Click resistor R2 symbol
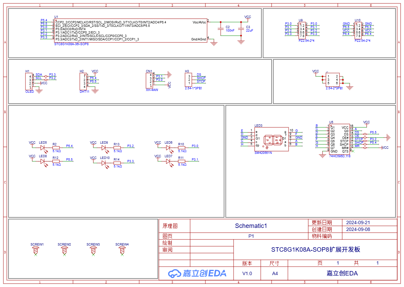404x287 pixels. (x=56, y=148)
